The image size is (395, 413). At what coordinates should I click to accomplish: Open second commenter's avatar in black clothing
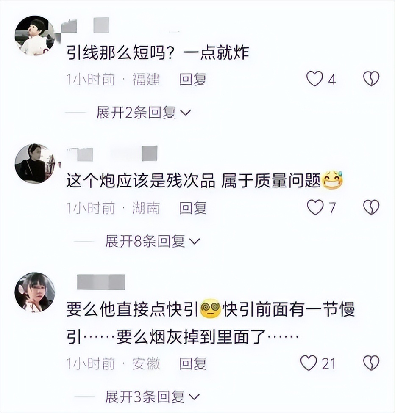[35, 164]
